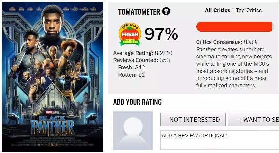This screenshot has height=153, width=279.
Task: Click the Black Panther title on poster
Action: [53, 125]
